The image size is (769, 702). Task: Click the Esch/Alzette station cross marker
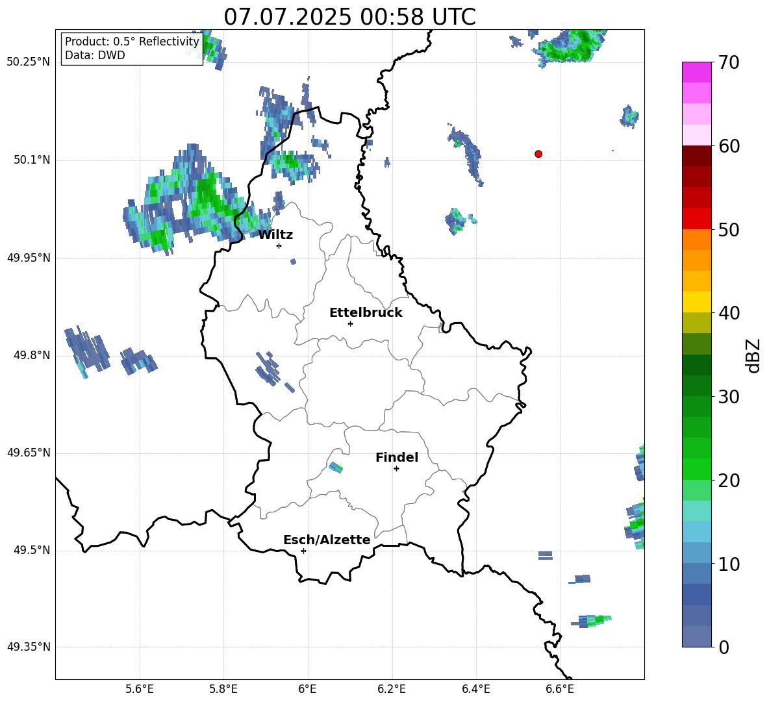(x=303, y=551)
